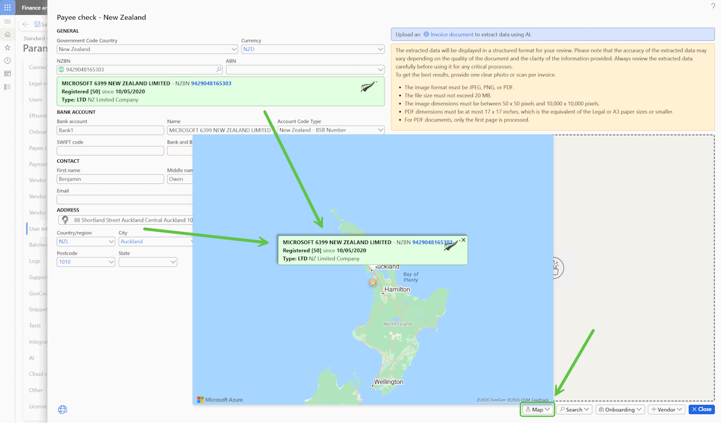Click the Middle name field Owen
This screenshot has width=721, height=423.
click(180, 179)
